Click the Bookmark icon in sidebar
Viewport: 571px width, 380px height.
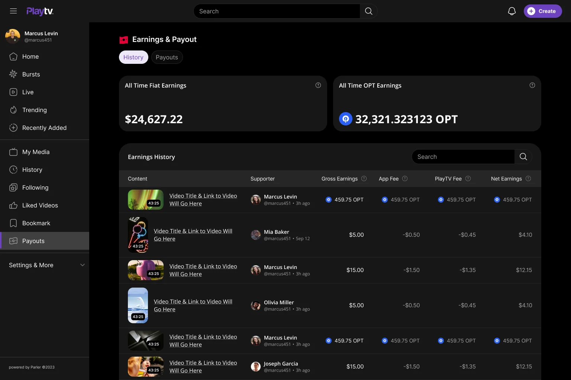click(x=13, y=223)
